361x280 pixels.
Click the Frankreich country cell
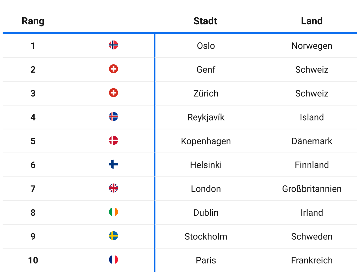pyautogui.click(x=312, y=261)
